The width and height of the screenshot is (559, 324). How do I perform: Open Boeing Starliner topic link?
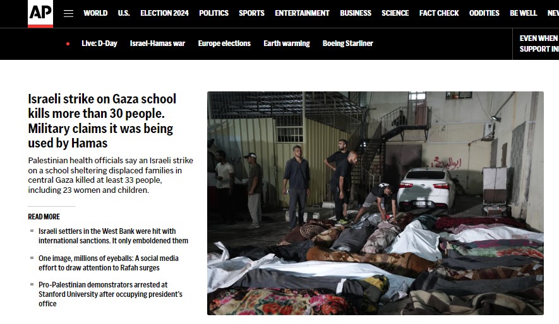coord(347,43)
